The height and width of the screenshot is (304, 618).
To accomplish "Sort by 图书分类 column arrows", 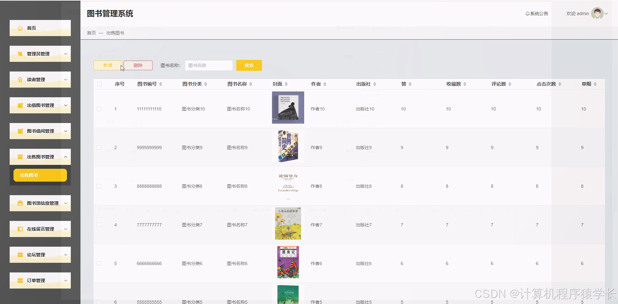I will (206, 84).
